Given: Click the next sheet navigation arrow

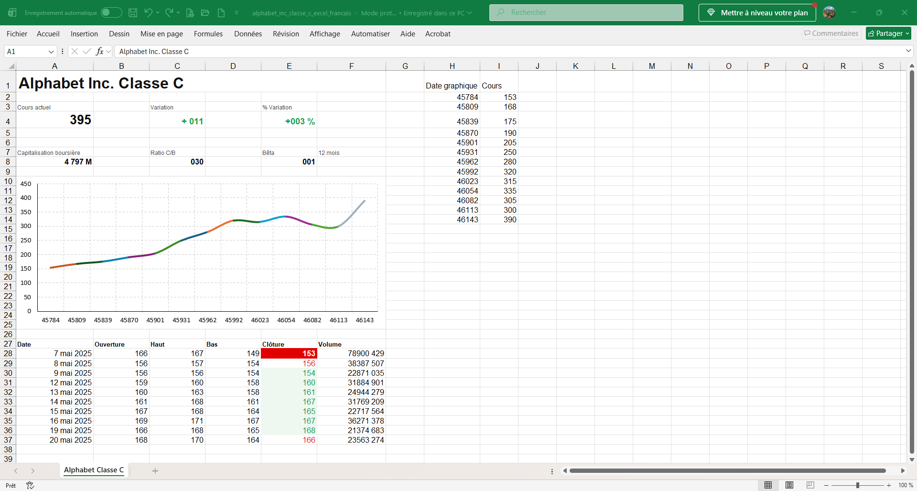Looking at the screenshot, I should coord(32,471).
